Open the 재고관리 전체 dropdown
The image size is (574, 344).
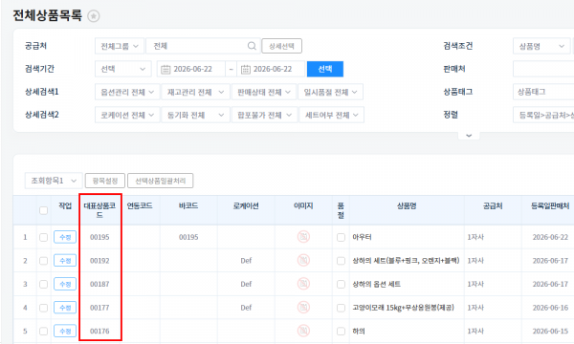tap(195, 92)
